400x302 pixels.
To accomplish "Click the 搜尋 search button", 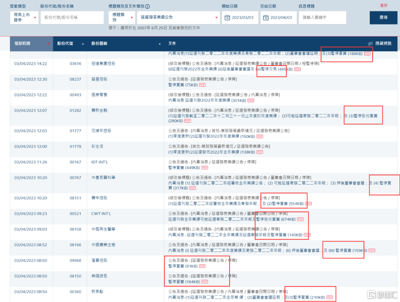I will click(383, 17).
